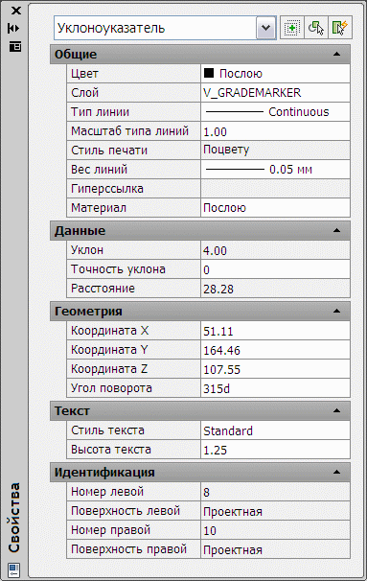Select the Расстояние label

[x=103, y=289]
